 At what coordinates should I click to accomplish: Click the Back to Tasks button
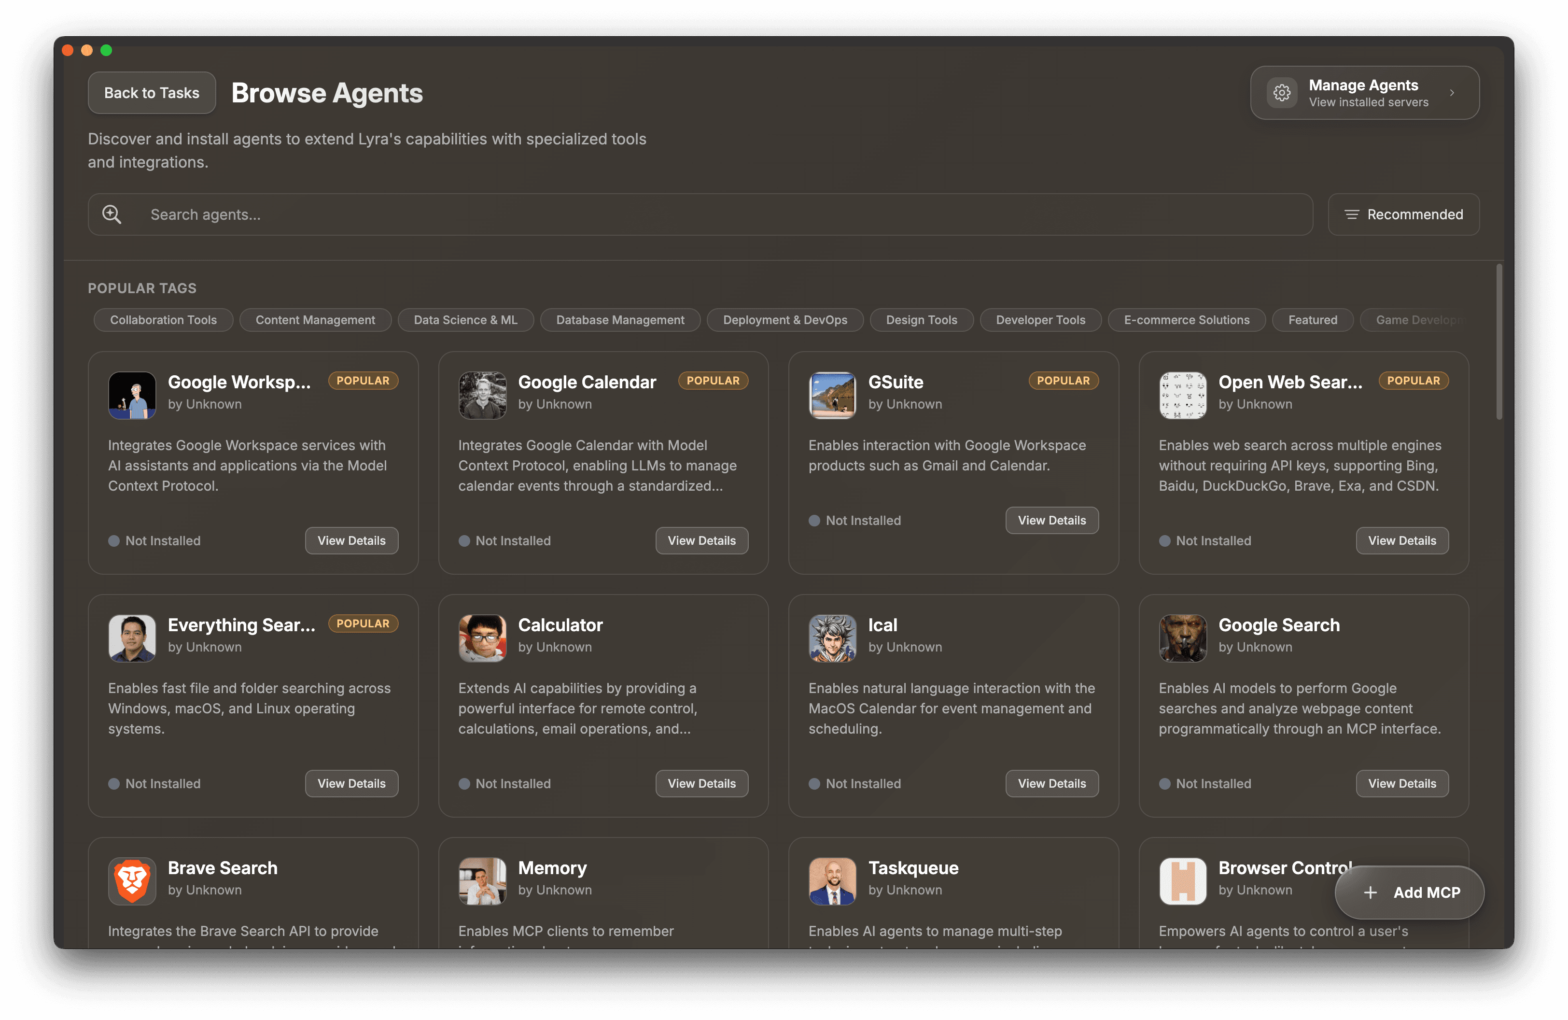pyautogui.click(x=152, y=92)
